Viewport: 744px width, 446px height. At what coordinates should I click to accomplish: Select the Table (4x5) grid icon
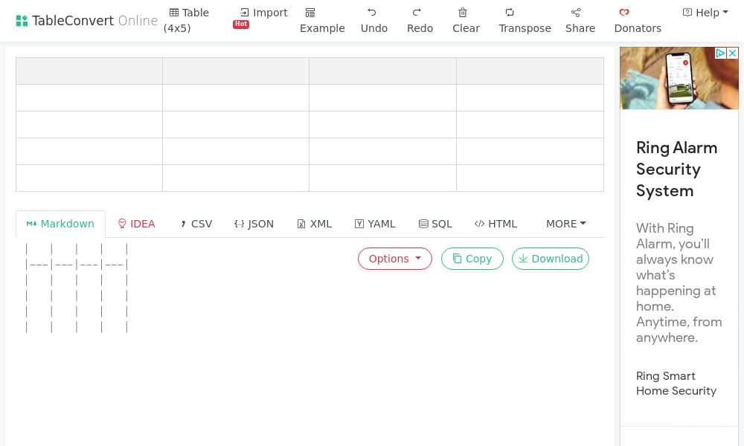174,13
